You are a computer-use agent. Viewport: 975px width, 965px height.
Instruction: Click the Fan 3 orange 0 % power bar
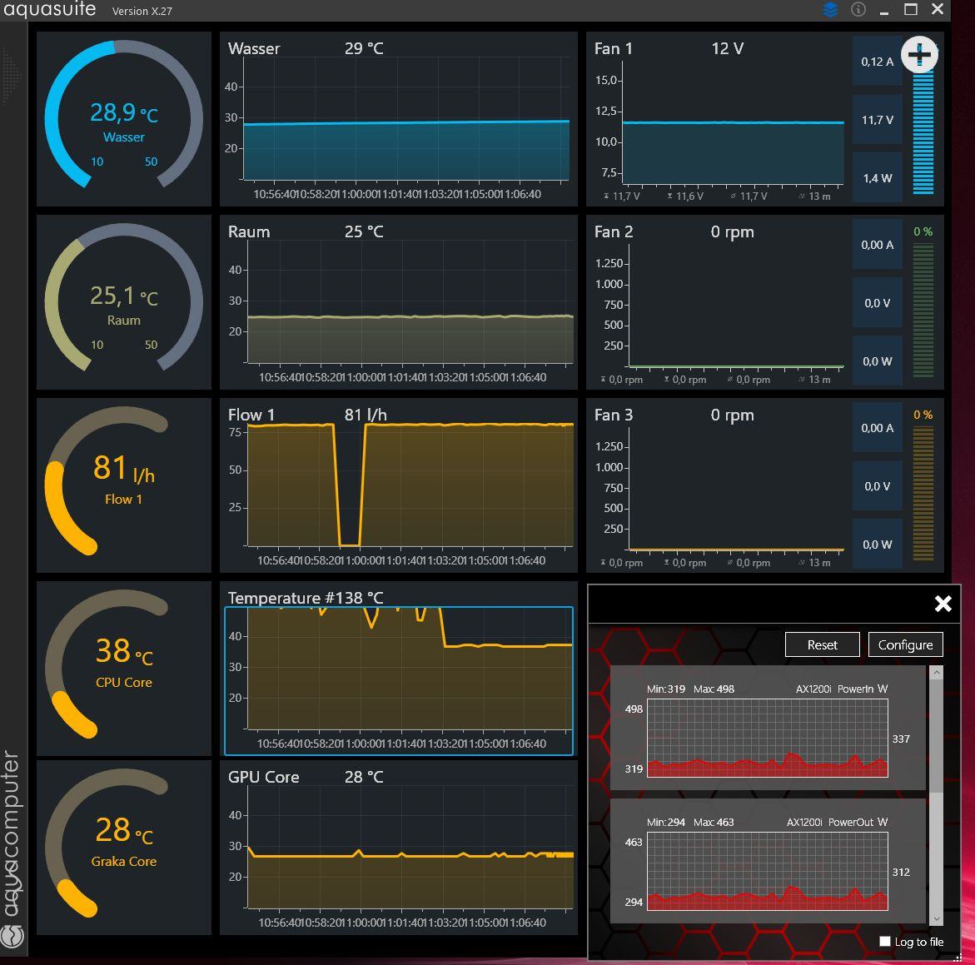(x=923, y=493)
